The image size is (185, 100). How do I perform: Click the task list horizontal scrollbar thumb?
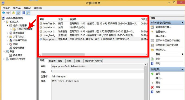tap(63, 55)
